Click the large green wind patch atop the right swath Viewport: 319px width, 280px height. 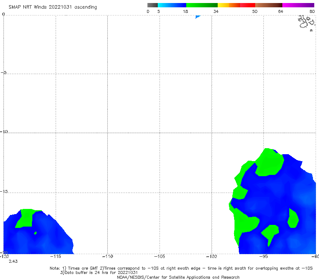tap(269, 162)
